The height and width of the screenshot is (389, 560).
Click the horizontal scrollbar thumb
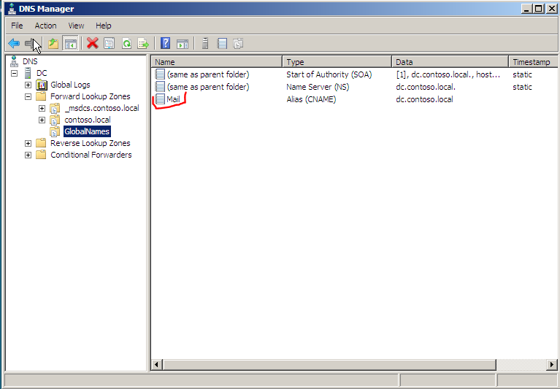pos(329,365)
